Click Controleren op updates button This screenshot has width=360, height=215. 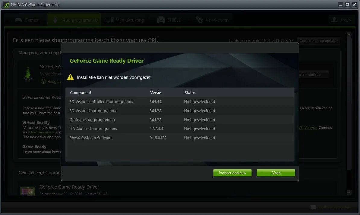(318, 41)
